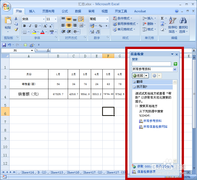Select cell B4 containing 67529.7

pyautogui.click(x=58, y=94)
